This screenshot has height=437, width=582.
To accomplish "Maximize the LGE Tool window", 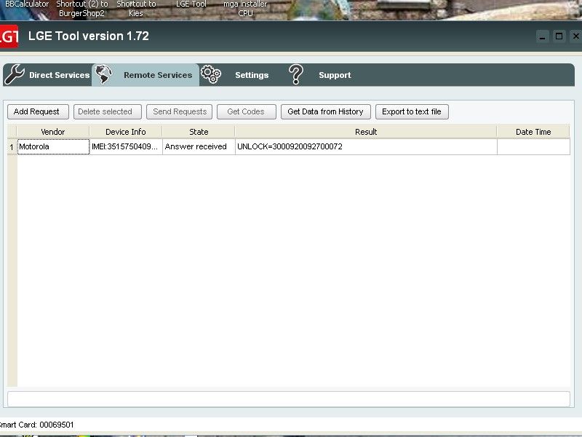I will (x=559, y=36).
